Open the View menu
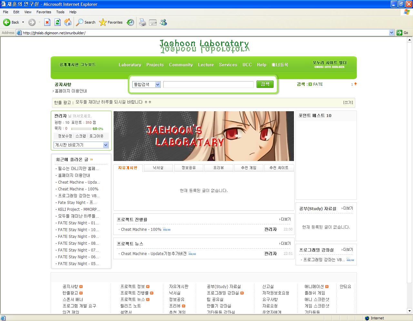 [28, 12]
